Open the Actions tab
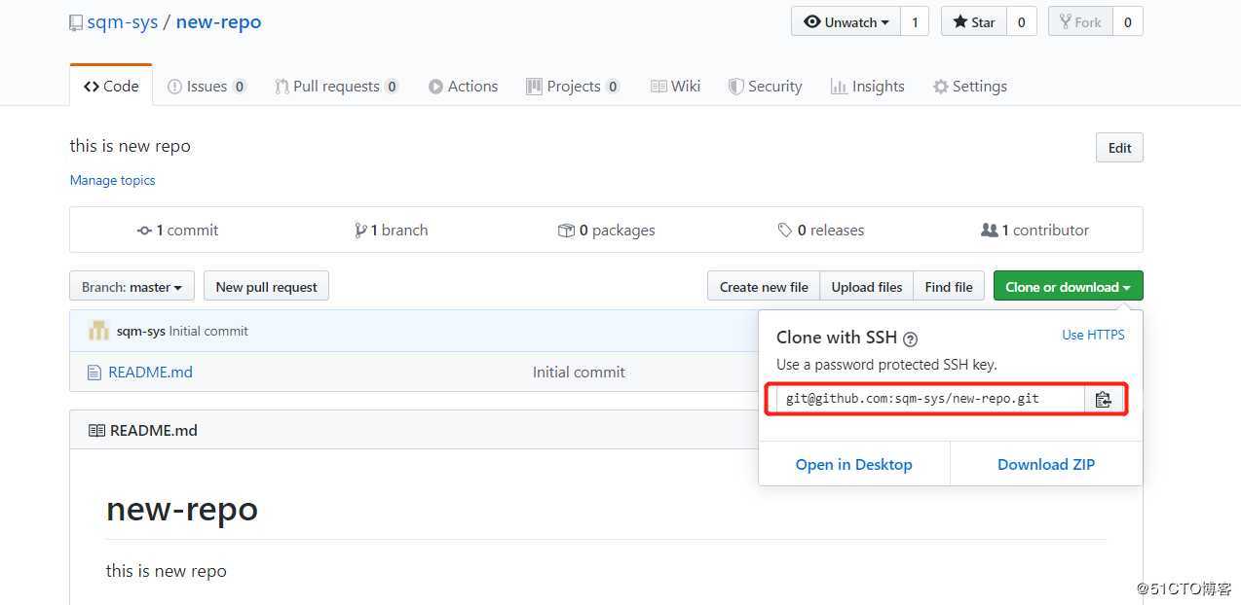Screen dimensions: 1241x605 pyautogui.click(x=463, y=86)
